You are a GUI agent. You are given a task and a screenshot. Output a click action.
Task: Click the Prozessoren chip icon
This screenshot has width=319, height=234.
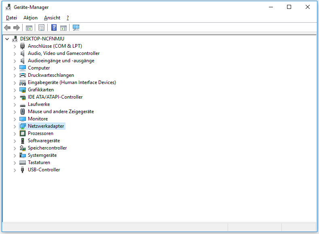tap(23, 133)
